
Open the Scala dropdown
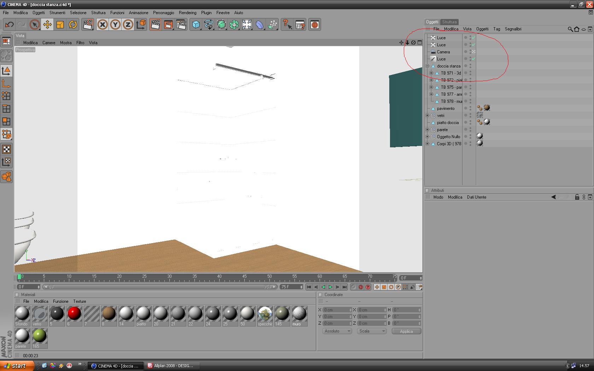coord(372,331)
